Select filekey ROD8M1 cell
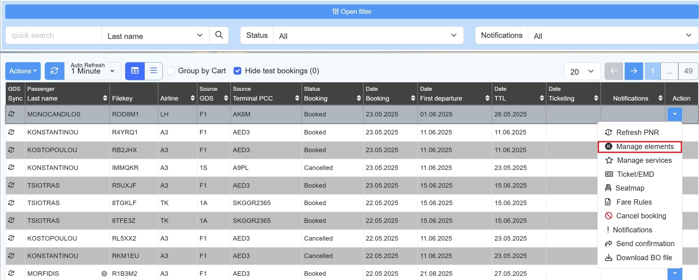699x280 pixels. click(x=134, y=114)
